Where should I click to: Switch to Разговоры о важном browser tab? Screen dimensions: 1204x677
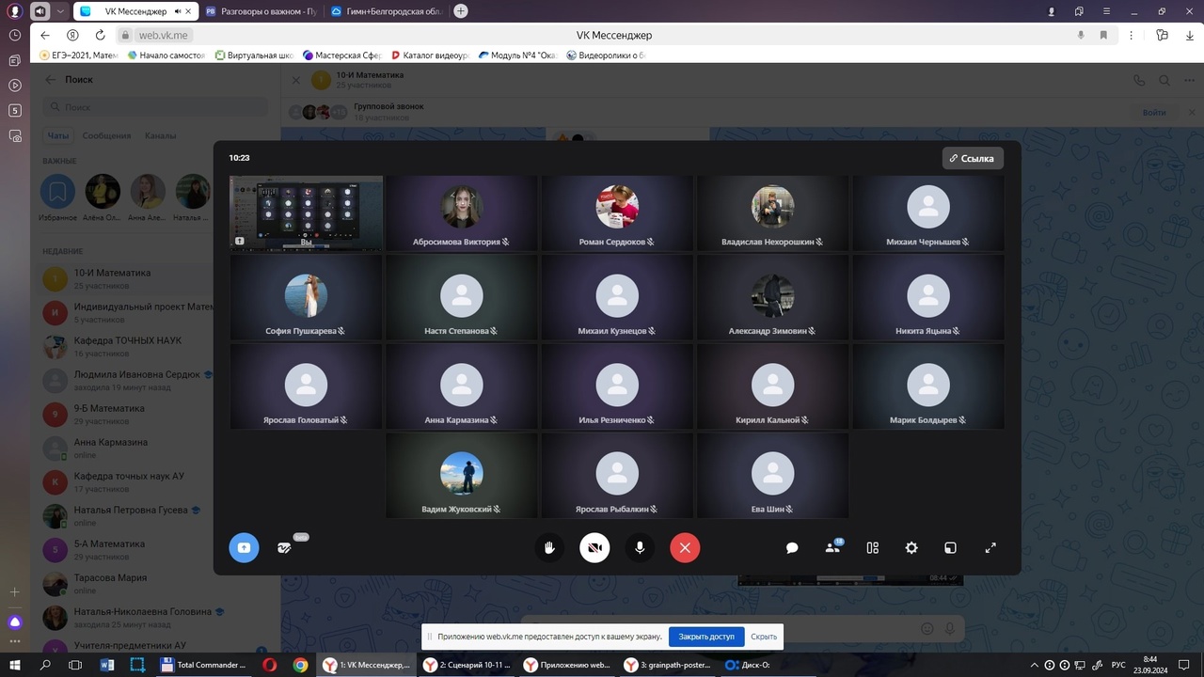pyautogui.click(x=261, y=11)
